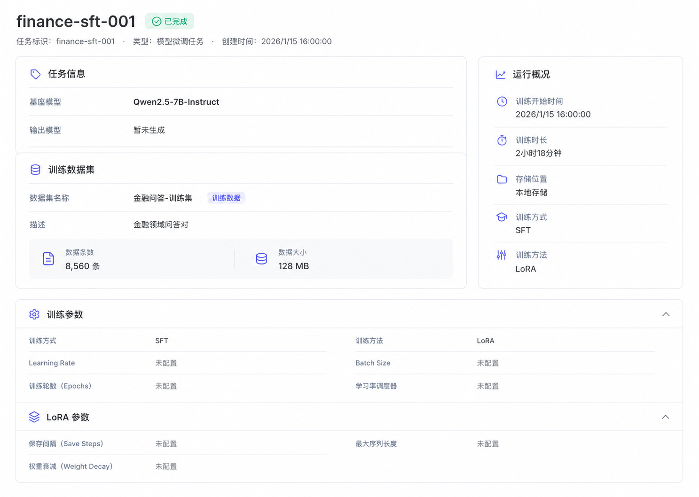Viewport: 699px width, 497px height.
Task: Click the LoRA value in 训练参数 section
Action: [486, 341]
